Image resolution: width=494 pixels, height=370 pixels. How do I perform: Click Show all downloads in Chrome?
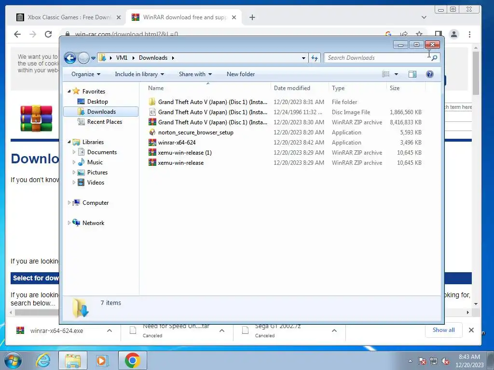tap(444, 330)
